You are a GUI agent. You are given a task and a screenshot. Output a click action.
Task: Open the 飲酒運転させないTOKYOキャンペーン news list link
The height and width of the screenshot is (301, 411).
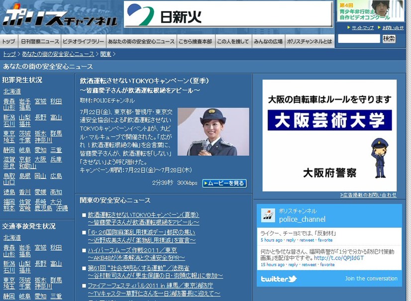coord(143,219)
